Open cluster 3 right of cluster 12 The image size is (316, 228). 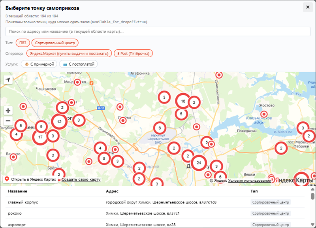pyautogui.click(x=79, y=120)
